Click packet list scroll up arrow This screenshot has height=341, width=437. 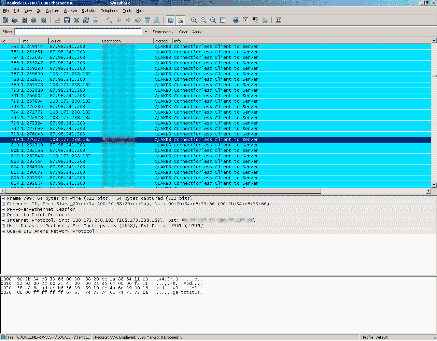pyautogui.click(x=434, y=40)
